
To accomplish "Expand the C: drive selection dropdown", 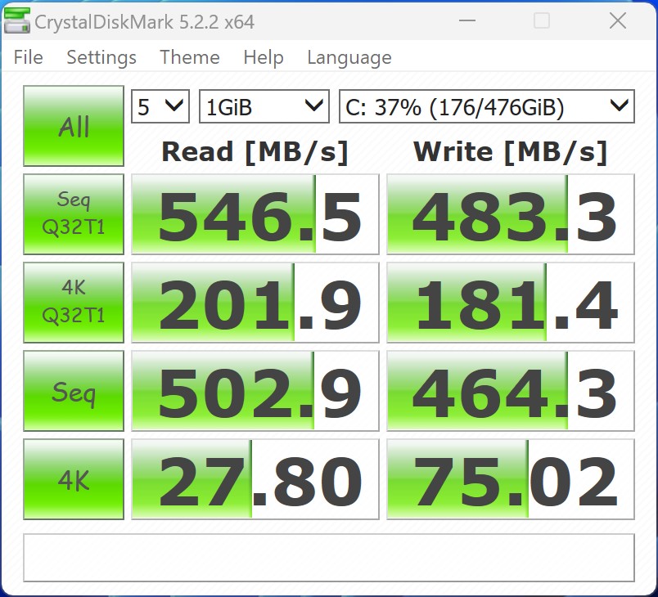I will pos(487,106).
